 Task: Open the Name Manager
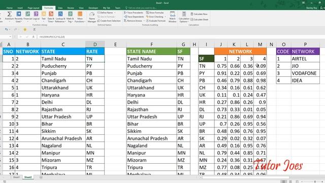click(x=91, y=17)
